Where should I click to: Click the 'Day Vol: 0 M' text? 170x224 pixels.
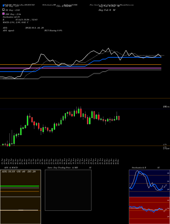(107, 10)
